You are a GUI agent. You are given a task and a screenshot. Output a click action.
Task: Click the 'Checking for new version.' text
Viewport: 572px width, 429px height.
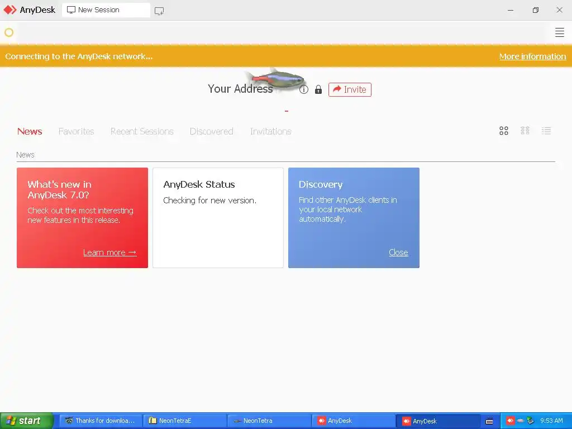tap(210, 201)
